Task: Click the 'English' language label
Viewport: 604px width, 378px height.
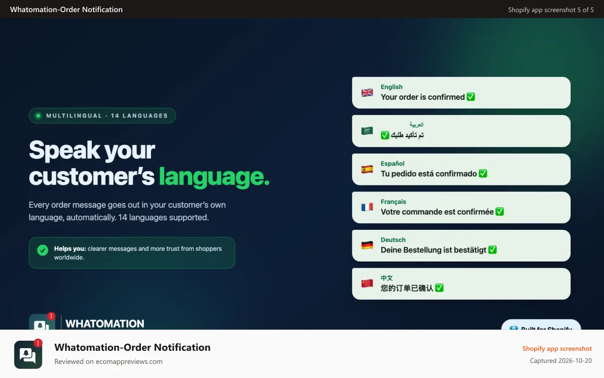Action: point(392,87)
